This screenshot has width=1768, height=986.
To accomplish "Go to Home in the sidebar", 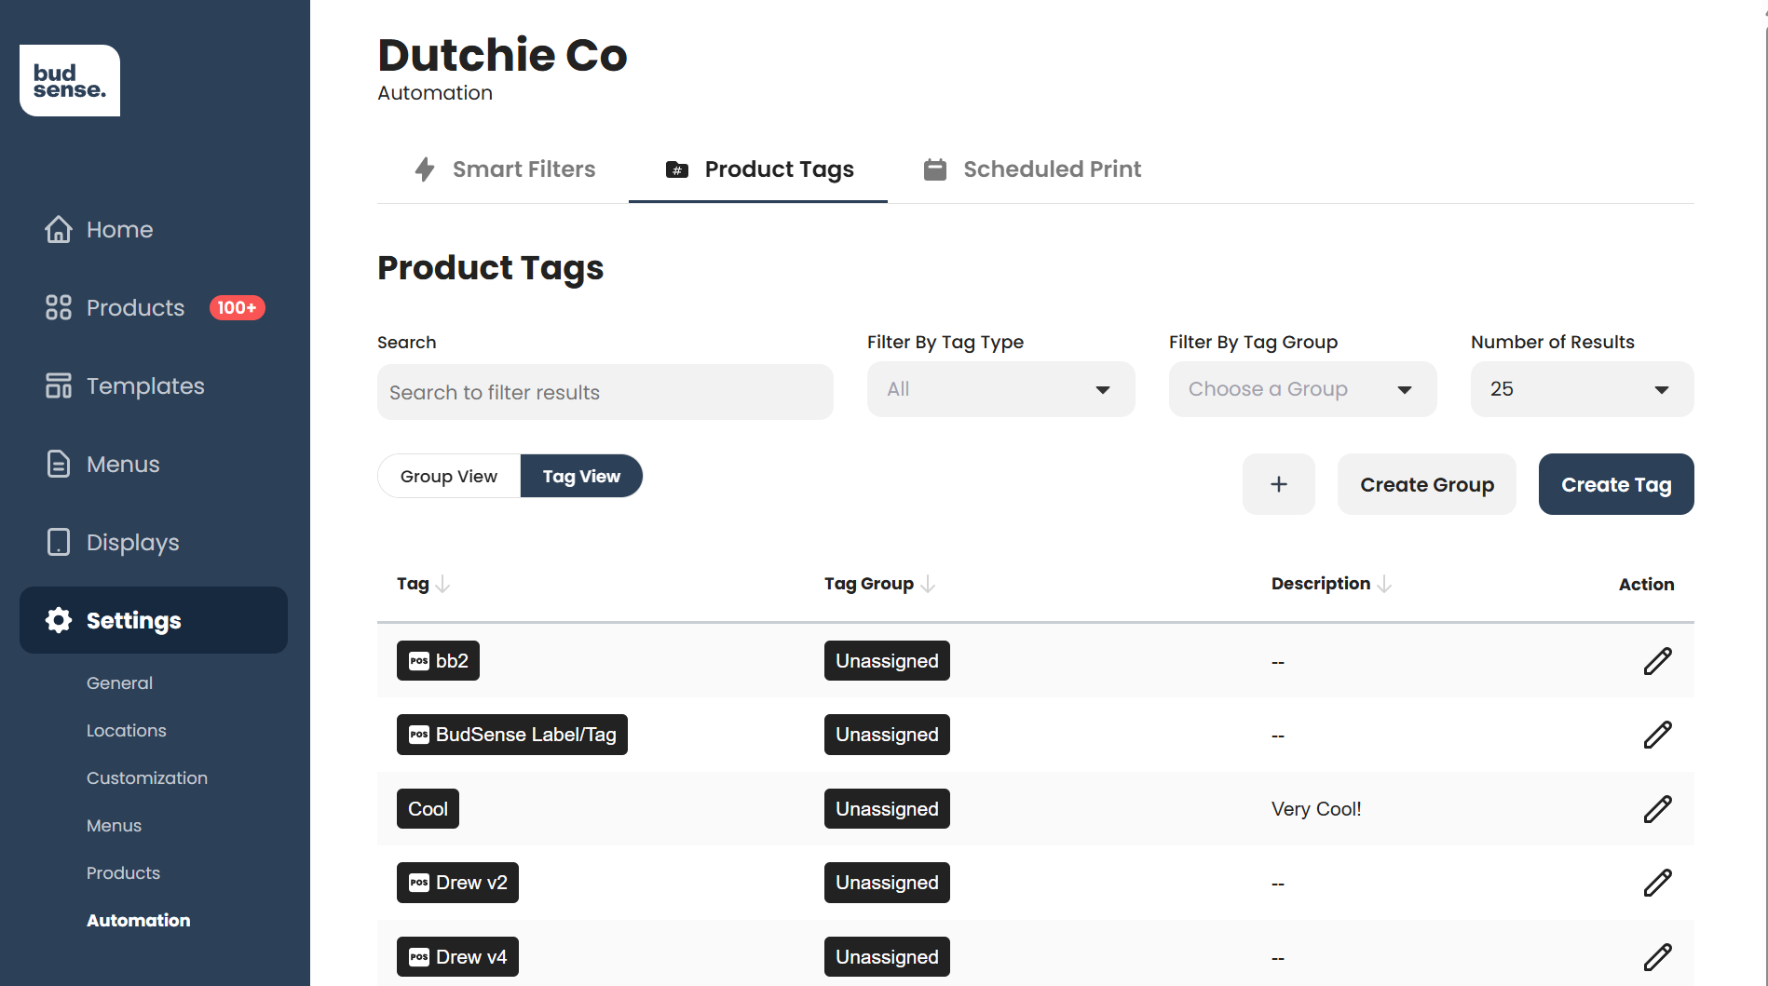I will [x=154, y=229].
